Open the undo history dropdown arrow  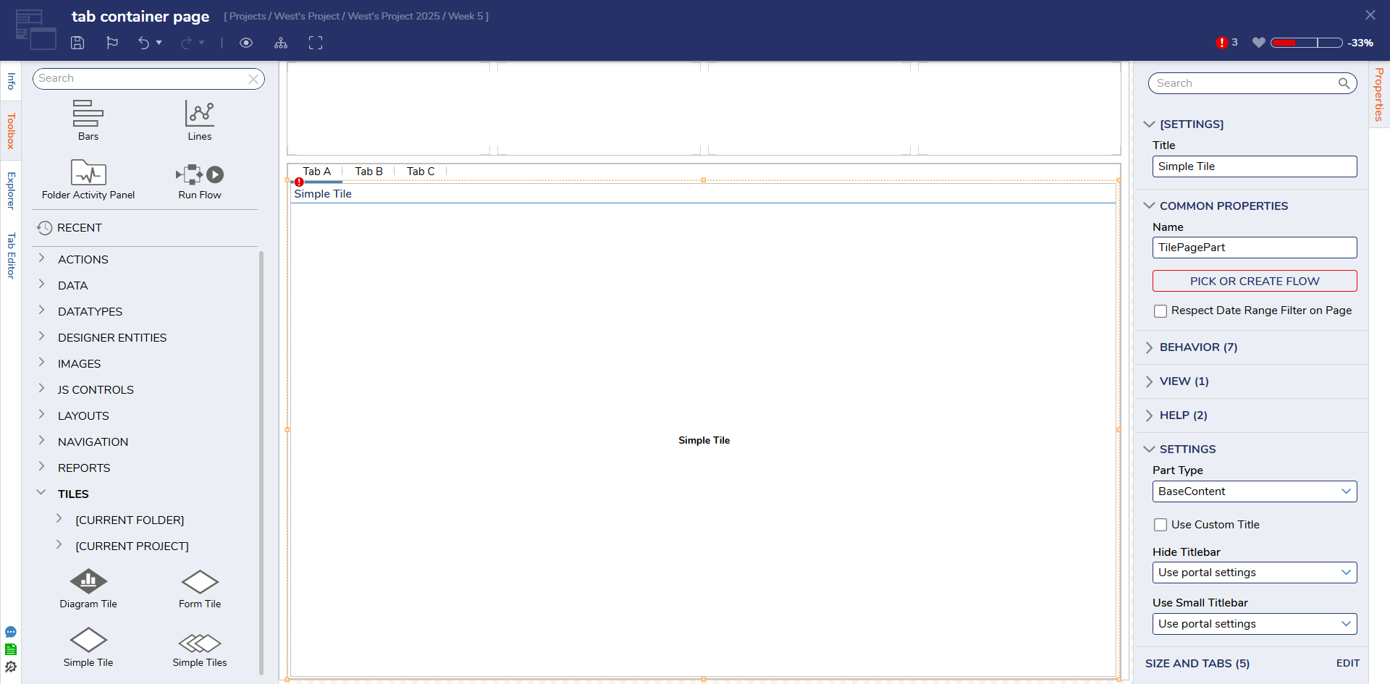point(159,43)
